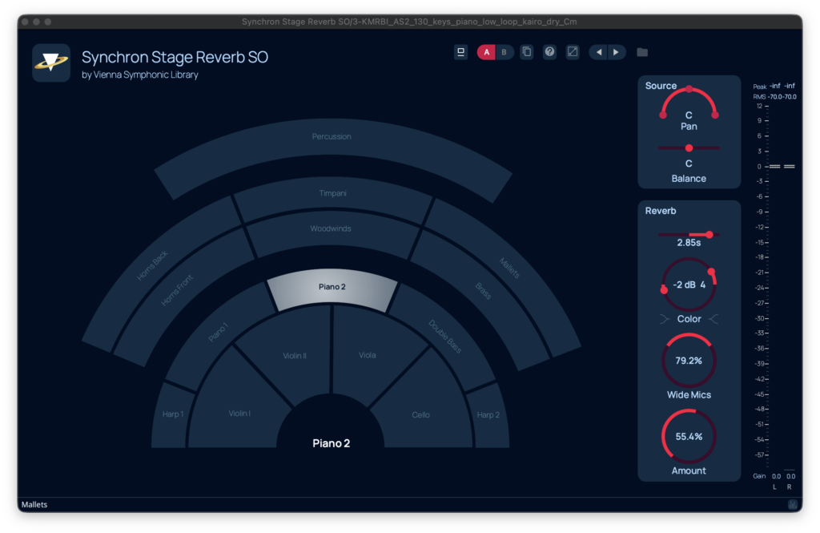Click the left gain value 0.0
This screenshot has width=820, height=533.
[x=777, y=476]
